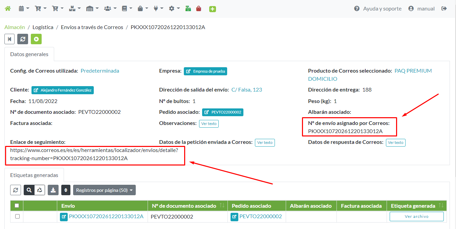
Task: Select the Etiquetas generadas tab
Action: pyautogui.click(x=34, y=175)
